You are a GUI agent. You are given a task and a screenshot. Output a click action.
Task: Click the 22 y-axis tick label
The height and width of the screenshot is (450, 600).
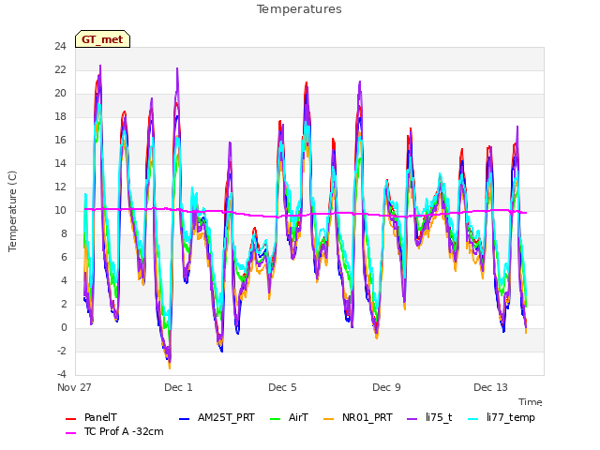coord(60,69)
